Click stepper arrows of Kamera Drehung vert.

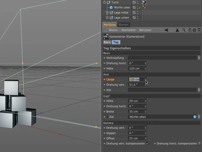pyautogui.click(x=145, y=128)
